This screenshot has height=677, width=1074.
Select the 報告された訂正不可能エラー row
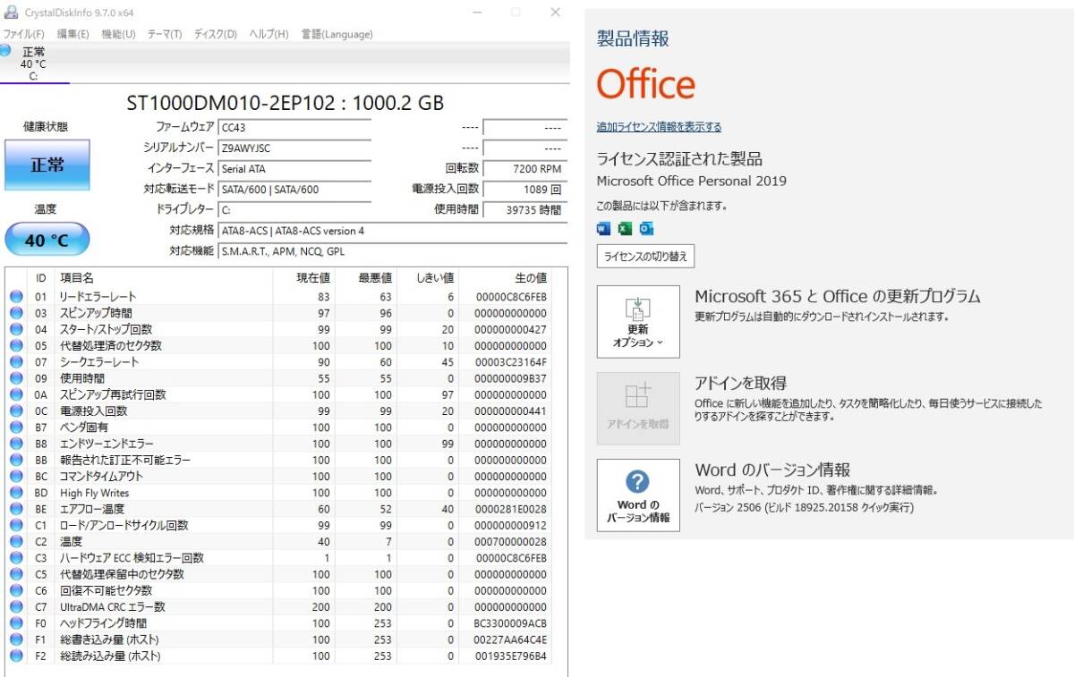(278, 460)
